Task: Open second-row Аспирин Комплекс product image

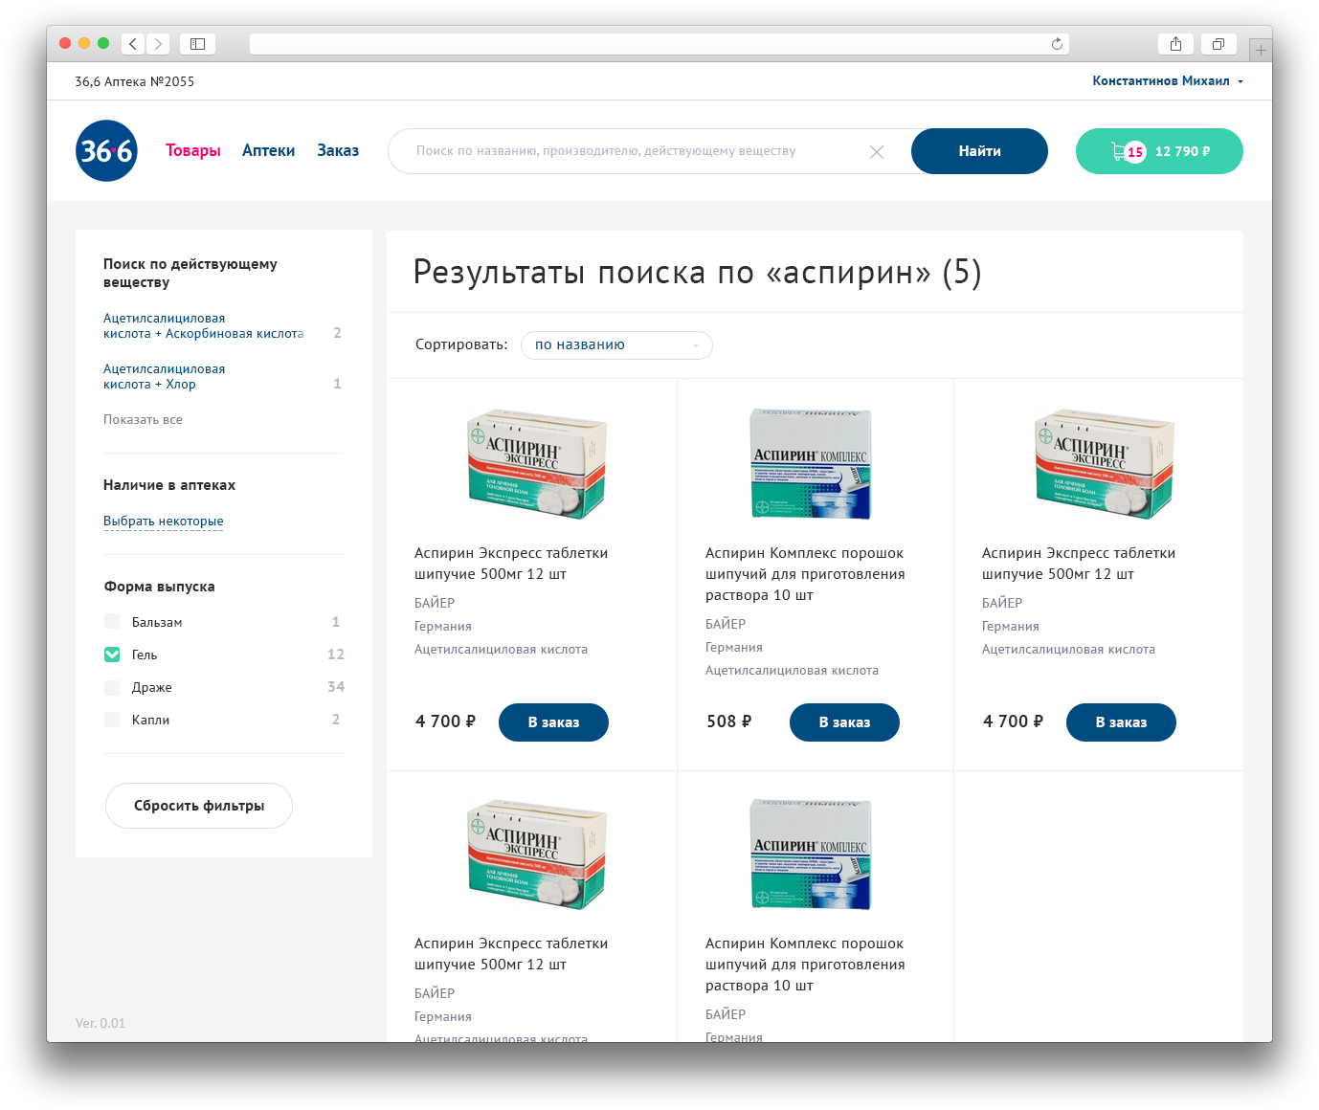Action: point(811,855)
